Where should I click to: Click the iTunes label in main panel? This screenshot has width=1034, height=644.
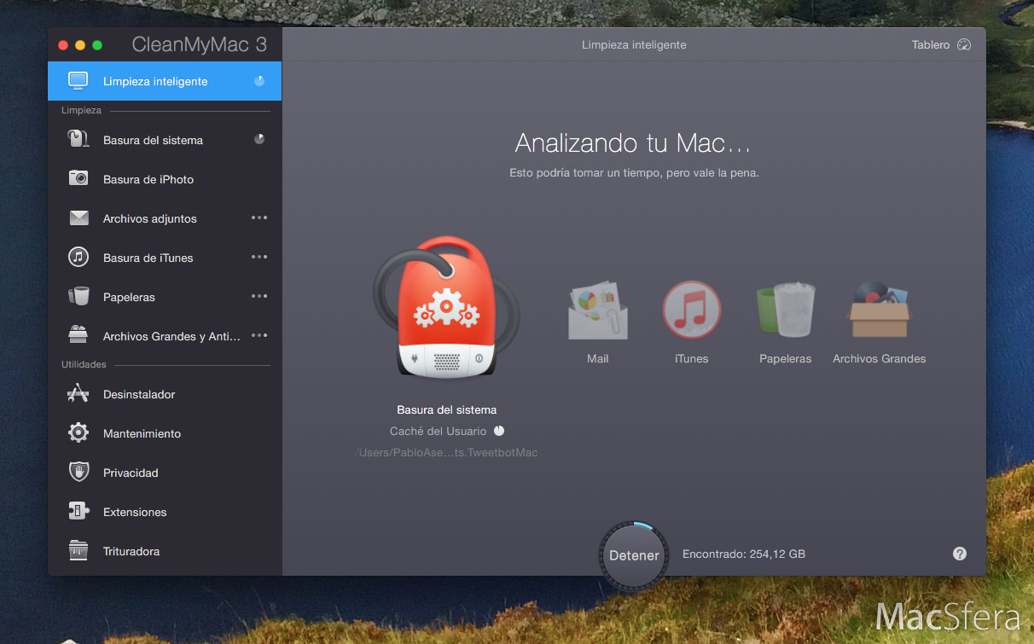point(691,359)
